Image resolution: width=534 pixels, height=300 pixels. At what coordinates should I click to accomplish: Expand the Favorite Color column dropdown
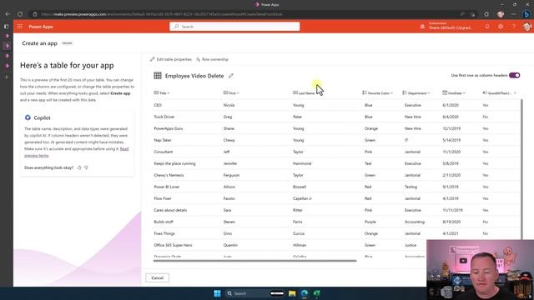pyautogui.click(x=391, y=92)
